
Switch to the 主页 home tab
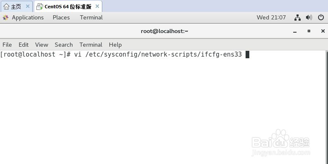13,7
